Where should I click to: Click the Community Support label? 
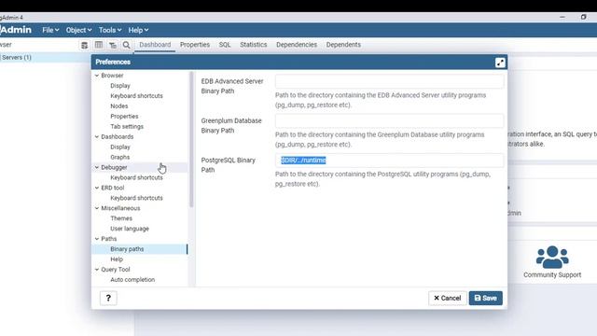pos(552,274)
